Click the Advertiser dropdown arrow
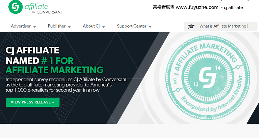Screen dimensions: 259x138 35,26
